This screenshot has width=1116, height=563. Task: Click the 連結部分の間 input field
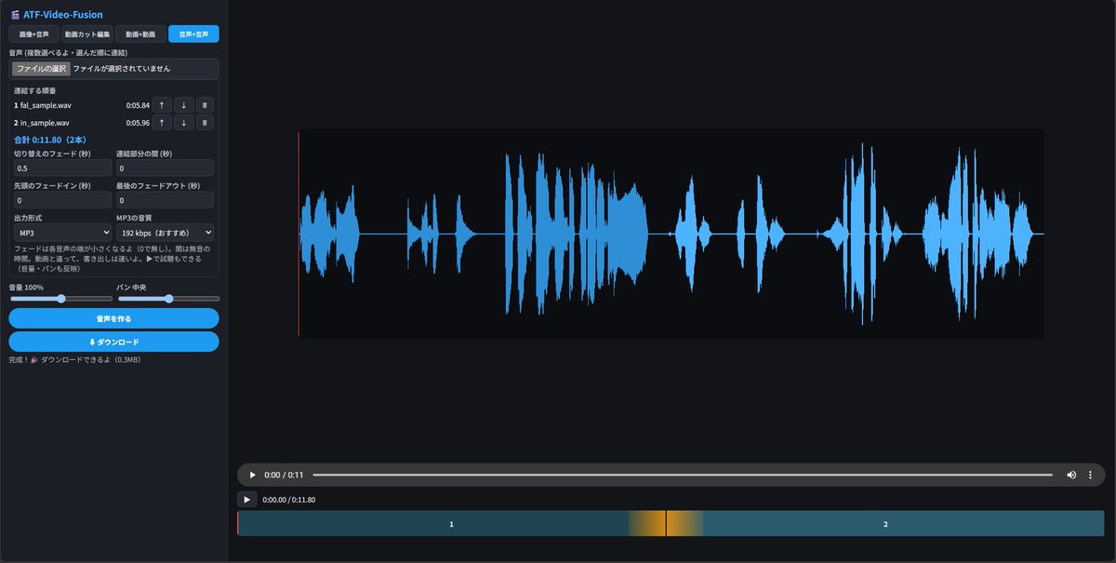[165, 168]
